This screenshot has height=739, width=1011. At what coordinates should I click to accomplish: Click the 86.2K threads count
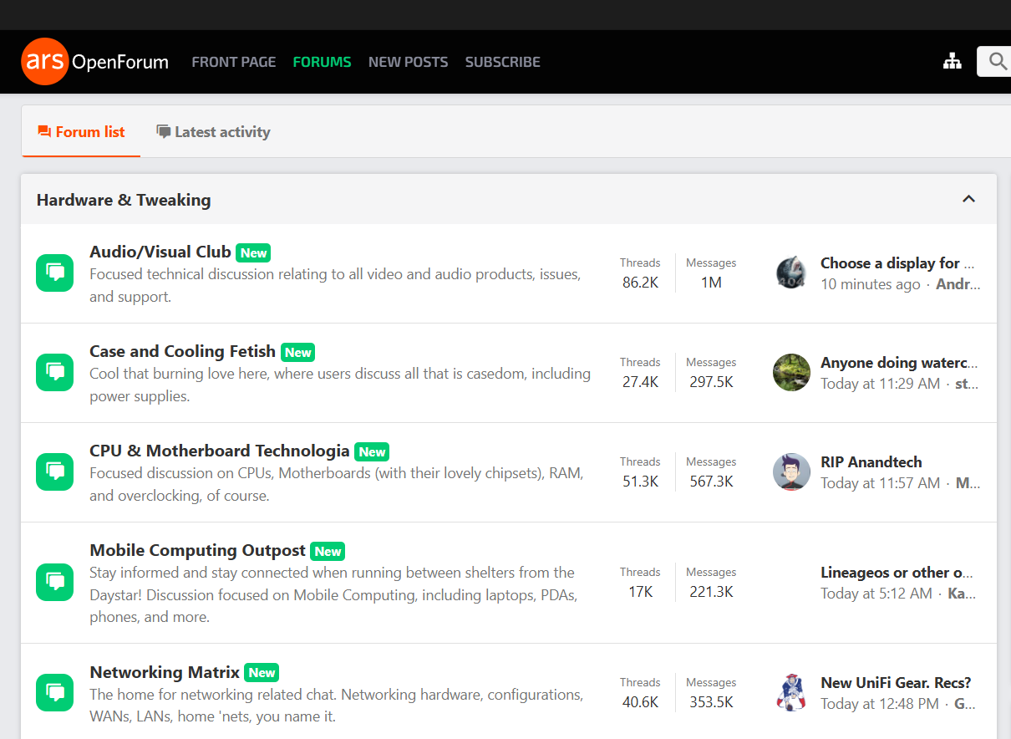point(640,283)
